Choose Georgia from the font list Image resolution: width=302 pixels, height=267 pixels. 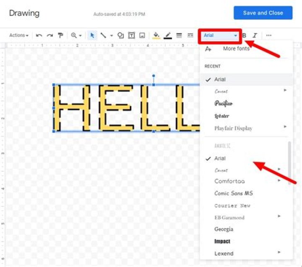coord(224,229)
